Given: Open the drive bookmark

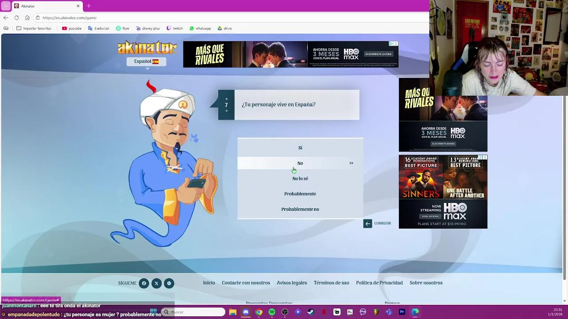Looking at the screenshot, I should 225,28.
